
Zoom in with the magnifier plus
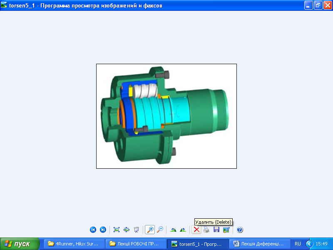coord(150,230)
